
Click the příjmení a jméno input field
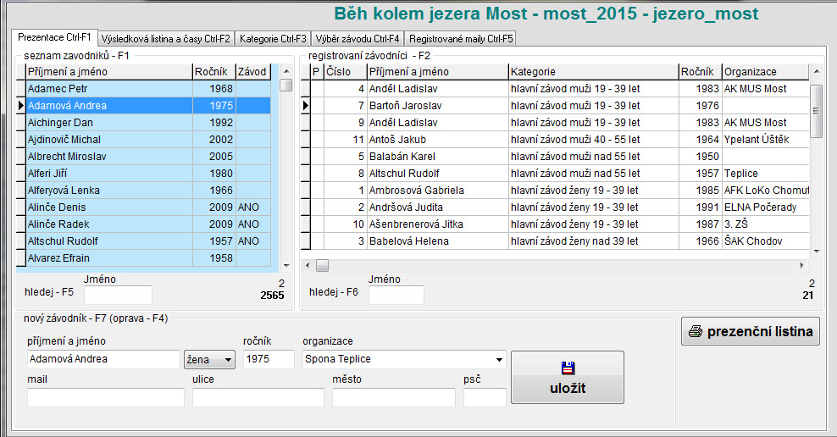click(103, 359)
